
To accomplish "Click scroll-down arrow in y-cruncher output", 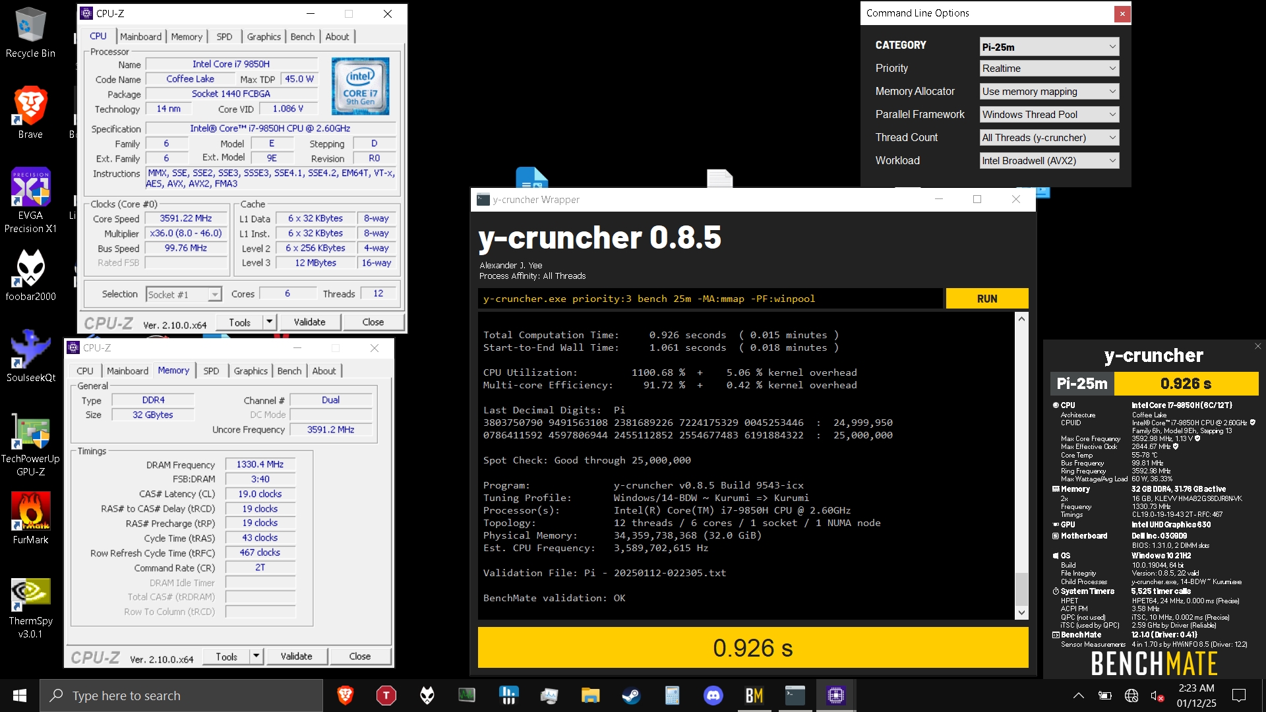I will (x=1021, y=612).
